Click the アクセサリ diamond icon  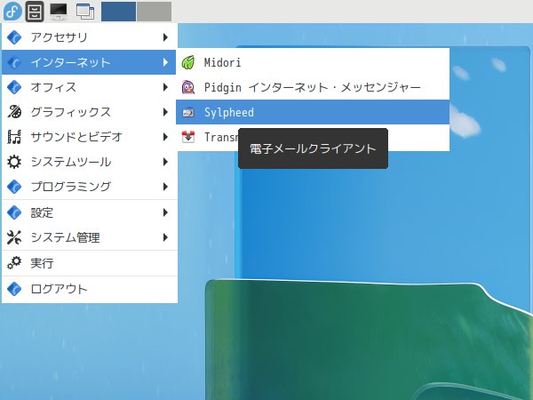14,37
